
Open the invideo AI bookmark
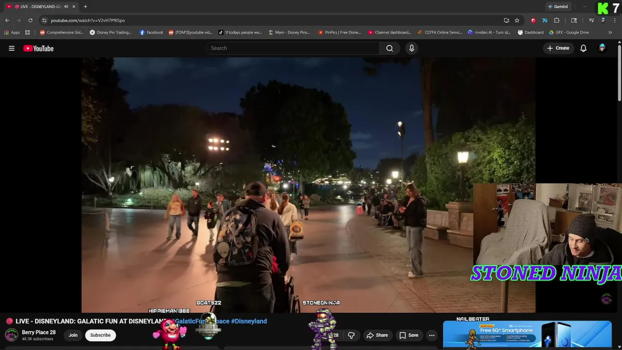tap(489, 33)
